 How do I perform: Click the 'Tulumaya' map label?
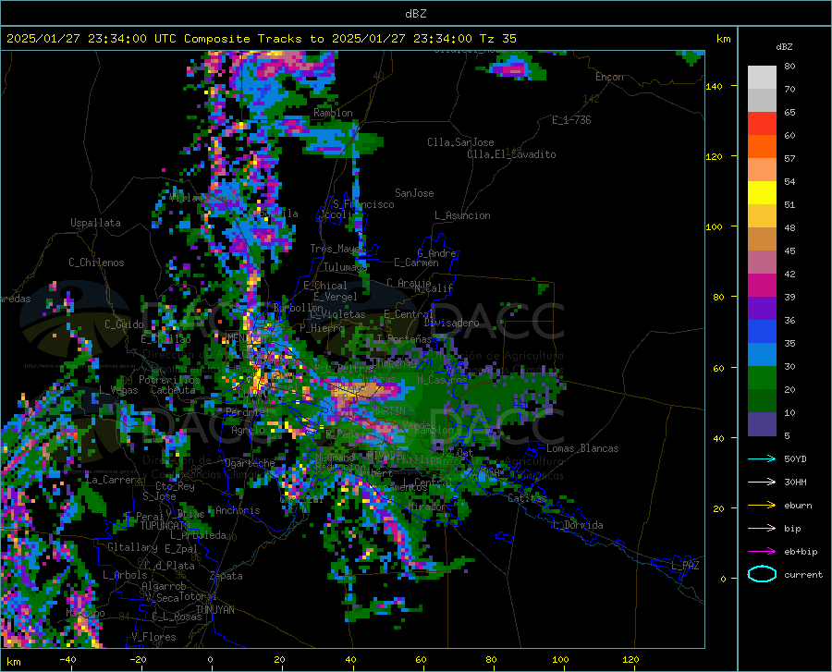click(x=345, y=267)
